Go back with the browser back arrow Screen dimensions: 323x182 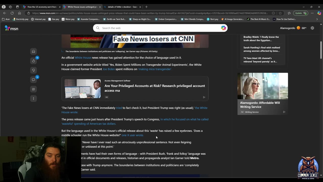coord(5,13)
